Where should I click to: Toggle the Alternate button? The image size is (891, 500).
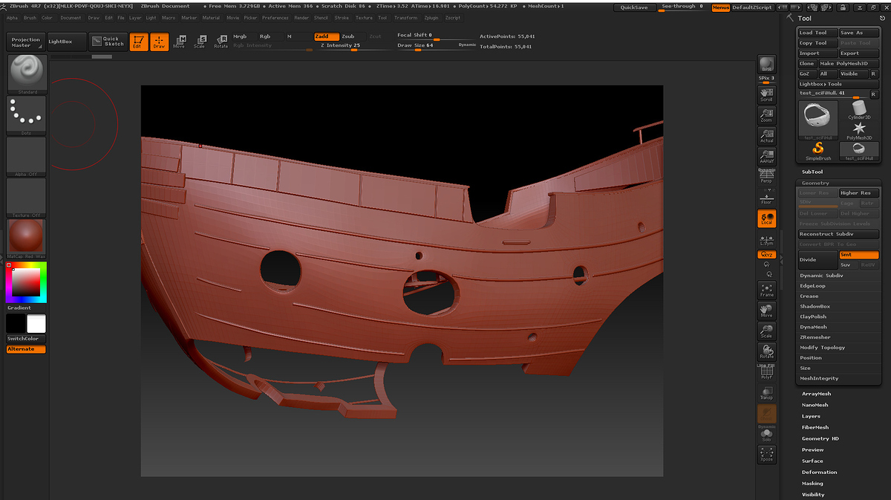(x=26, y=349)
